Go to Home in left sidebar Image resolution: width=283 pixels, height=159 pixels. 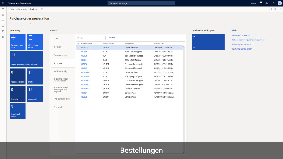click(x=3, y=15)
